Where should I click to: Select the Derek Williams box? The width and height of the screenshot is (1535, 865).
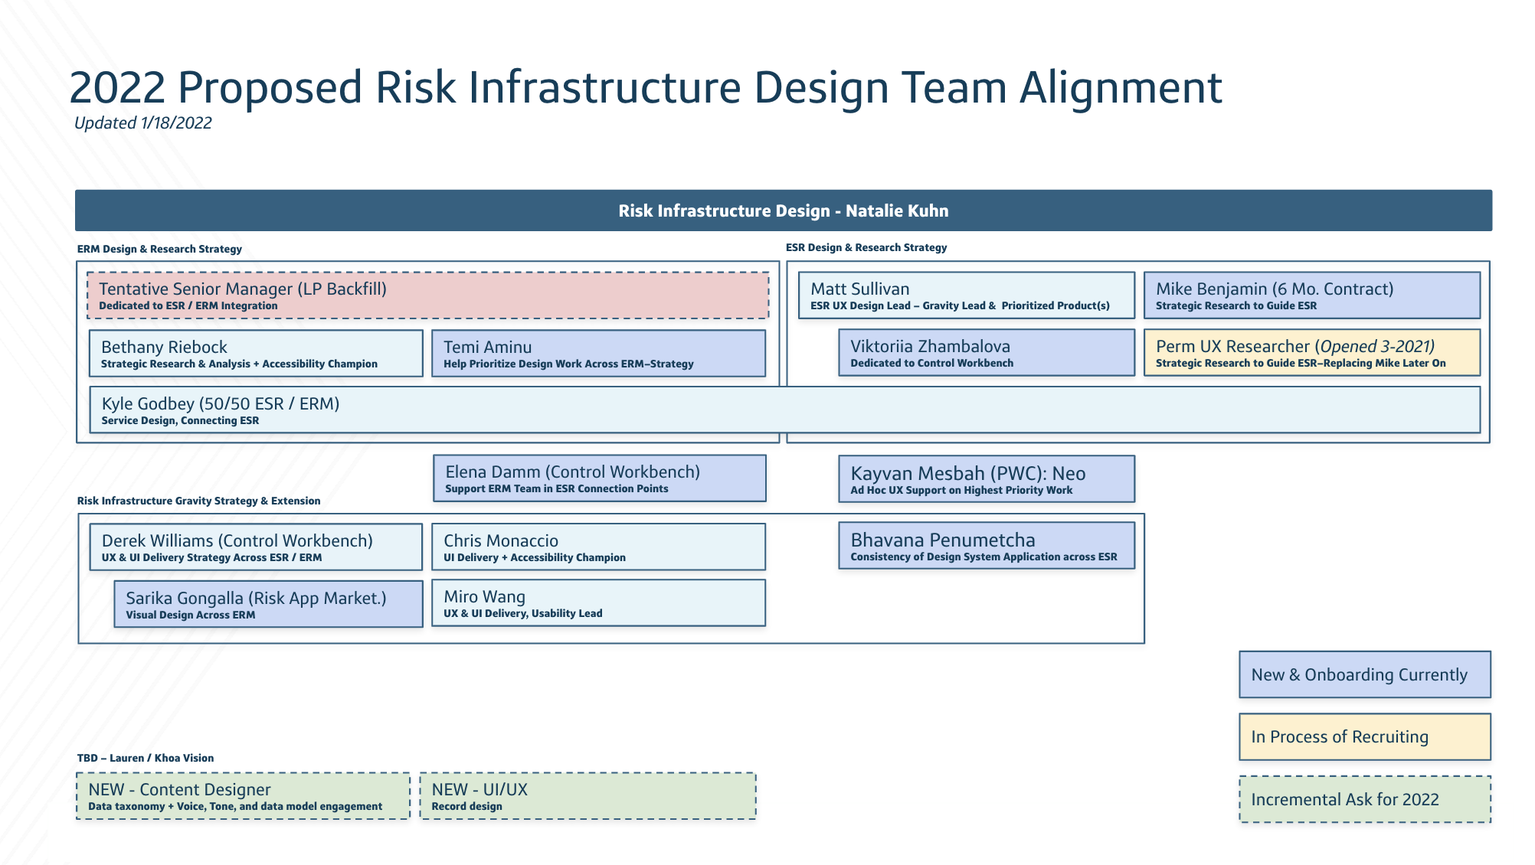tap(256, 547)
